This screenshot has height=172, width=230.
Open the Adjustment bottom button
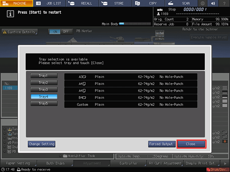click(92, 163)
